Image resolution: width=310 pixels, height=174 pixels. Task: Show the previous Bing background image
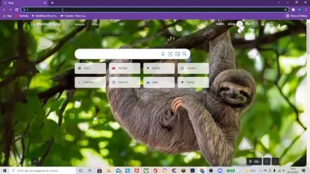(x=267, y=161)
